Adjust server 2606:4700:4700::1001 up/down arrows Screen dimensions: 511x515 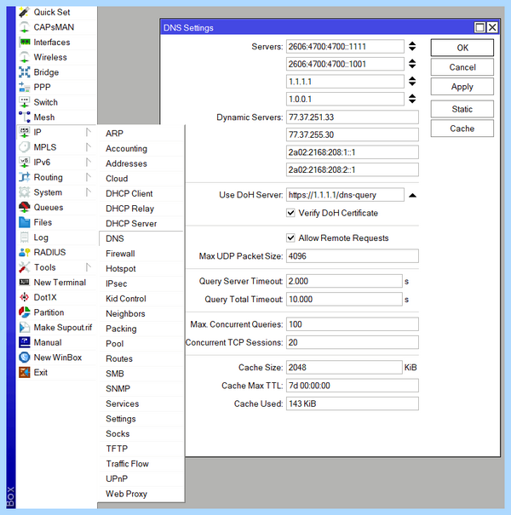(412, 64)
